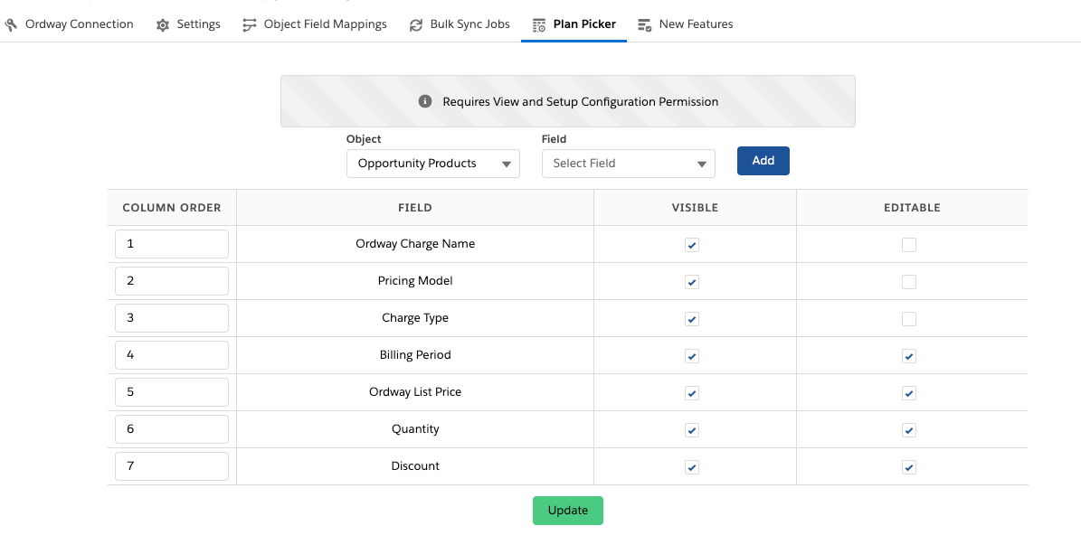Go to Bulk Sync Jobs tab
The width and height of the screenshot is (1081, 554).
tap(460, 24)
